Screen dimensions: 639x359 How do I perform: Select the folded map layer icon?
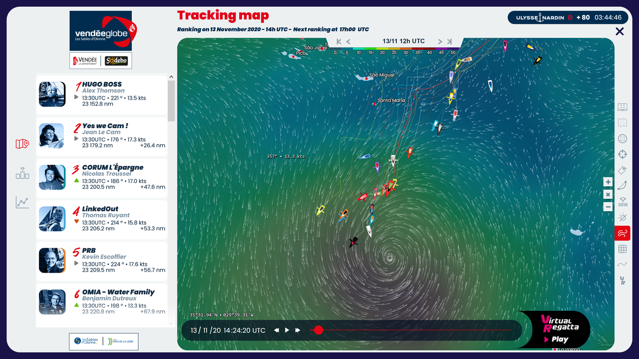tap(623, 123)
